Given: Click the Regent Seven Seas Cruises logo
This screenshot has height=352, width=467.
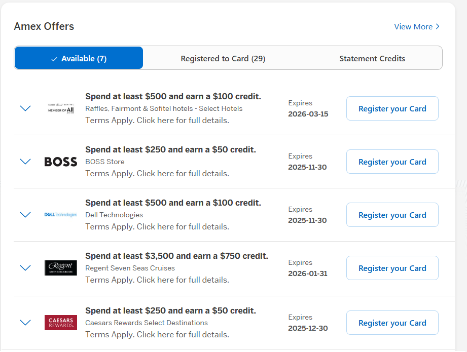Looking at the screenshot, I should tap(60, 268).
